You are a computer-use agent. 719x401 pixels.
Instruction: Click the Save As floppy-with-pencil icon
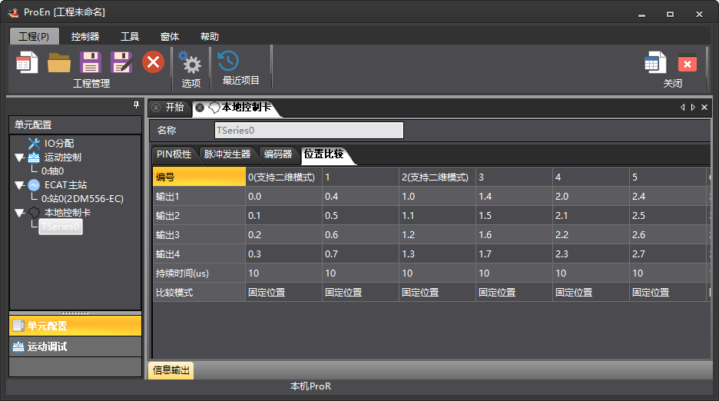[121, 62]
